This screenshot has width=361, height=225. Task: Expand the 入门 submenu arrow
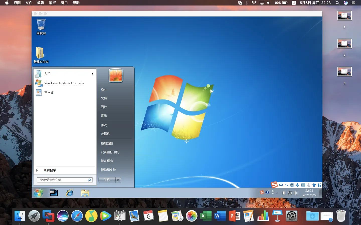(x=93, y=74)
